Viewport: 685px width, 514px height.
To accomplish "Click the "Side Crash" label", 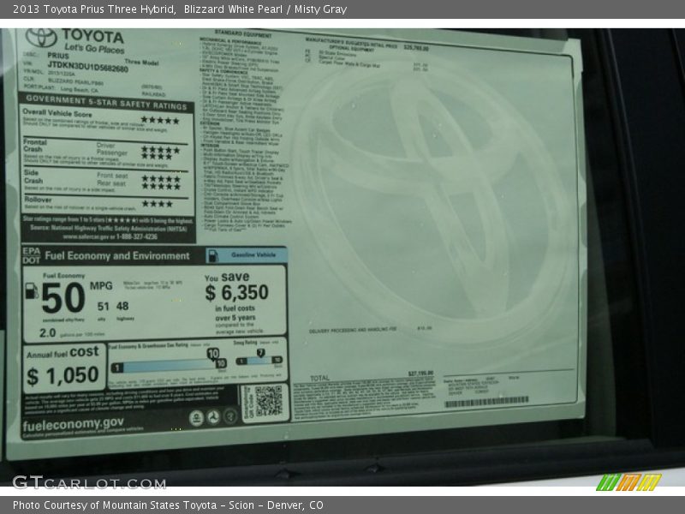I will click(x=33, y=176).
